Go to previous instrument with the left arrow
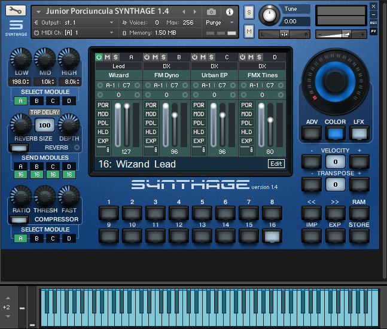 (184, 11)
